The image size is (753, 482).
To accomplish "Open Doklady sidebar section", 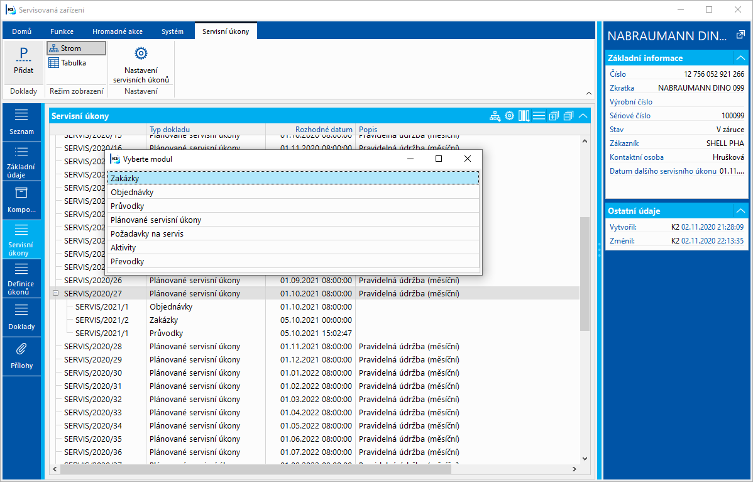I will [x=21, y=318].
